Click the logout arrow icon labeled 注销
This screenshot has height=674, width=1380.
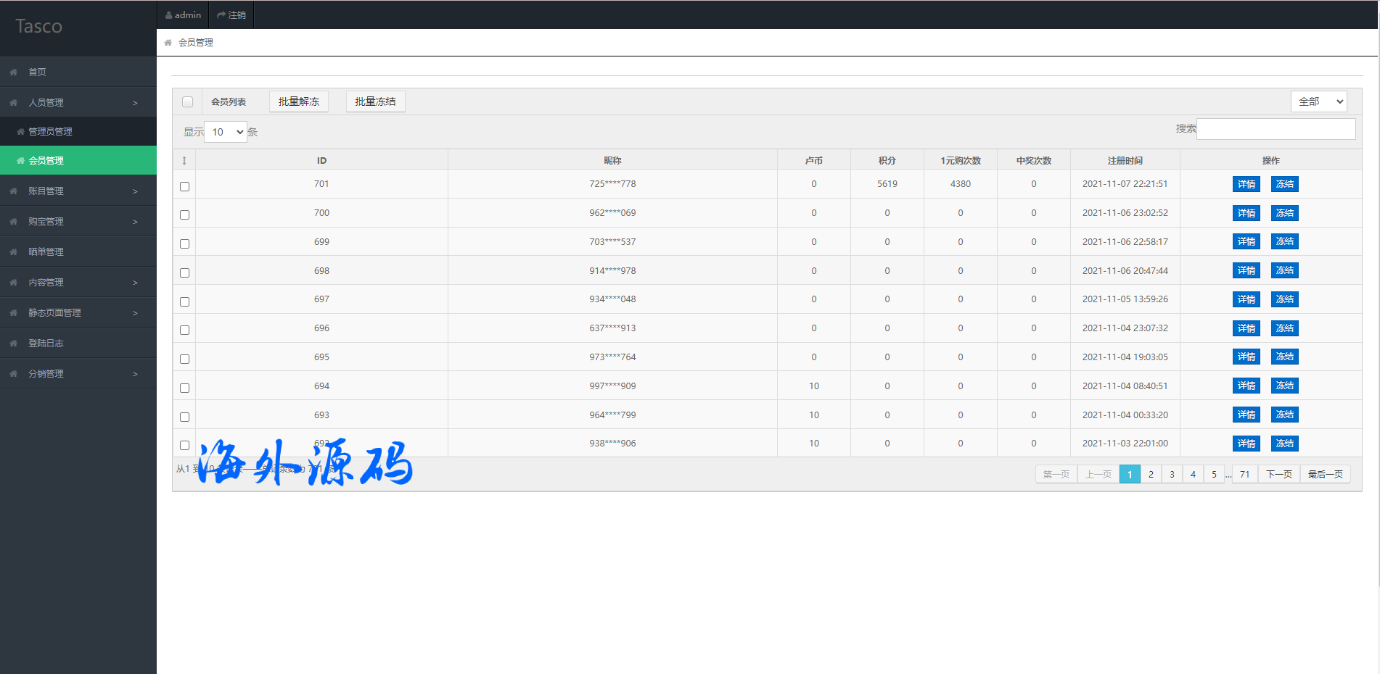221,15
